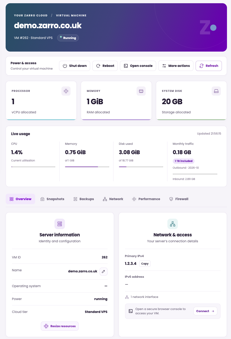Switch to the Snapshots tab

click(52, 199)
